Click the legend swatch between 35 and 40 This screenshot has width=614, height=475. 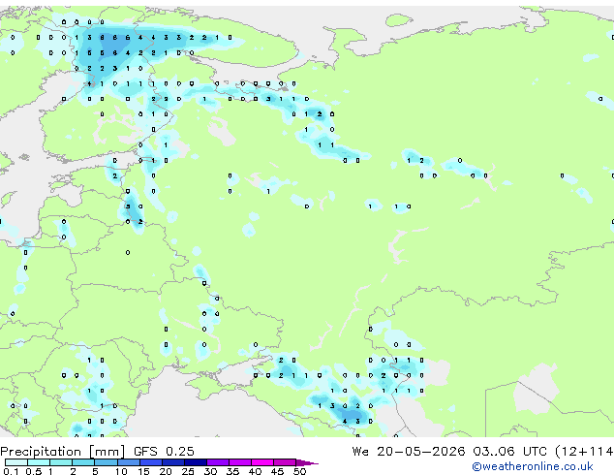coord(240,462)
